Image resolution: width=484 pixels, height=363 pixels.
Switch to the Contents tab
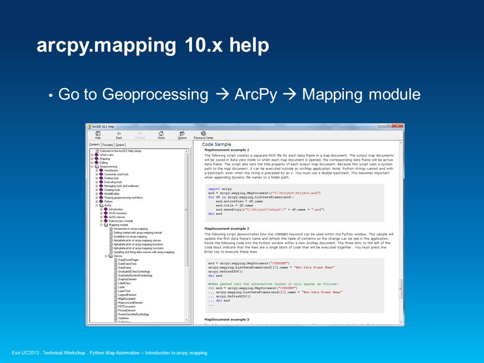pyautogui.click(x=94, y=145)
